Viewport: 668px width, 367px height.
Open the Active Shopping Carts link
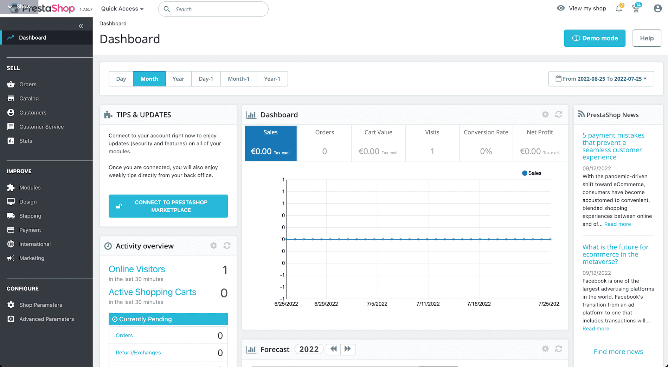(x=152, y=292)
